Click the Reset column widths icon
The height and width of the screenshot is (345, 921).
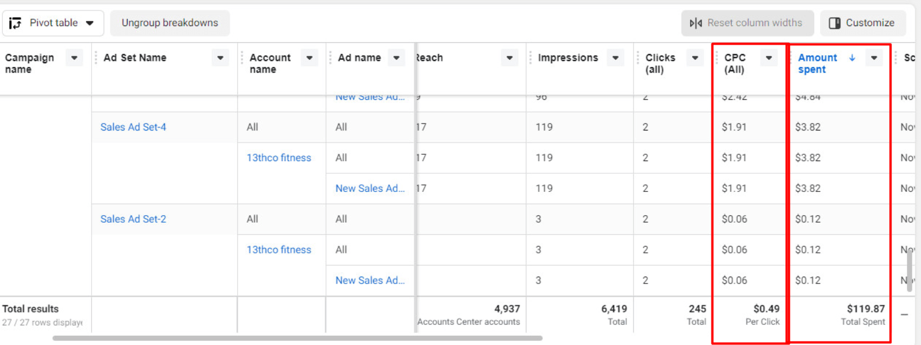[695, 23]
